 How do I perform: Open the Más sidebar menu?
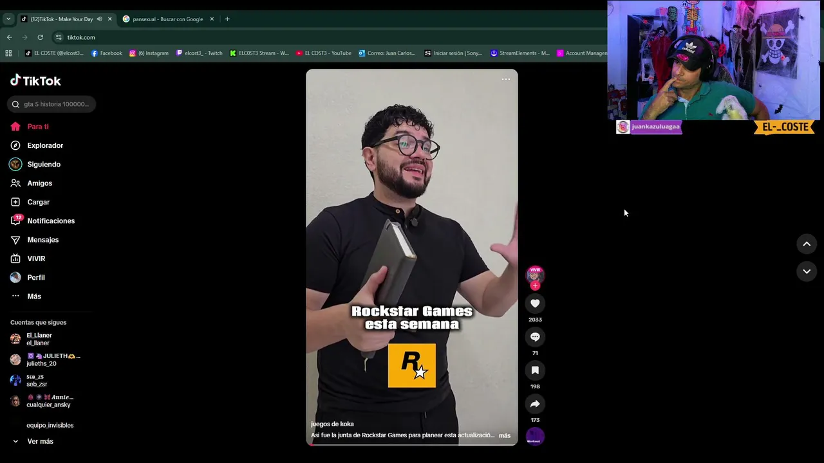coord(26,296)
